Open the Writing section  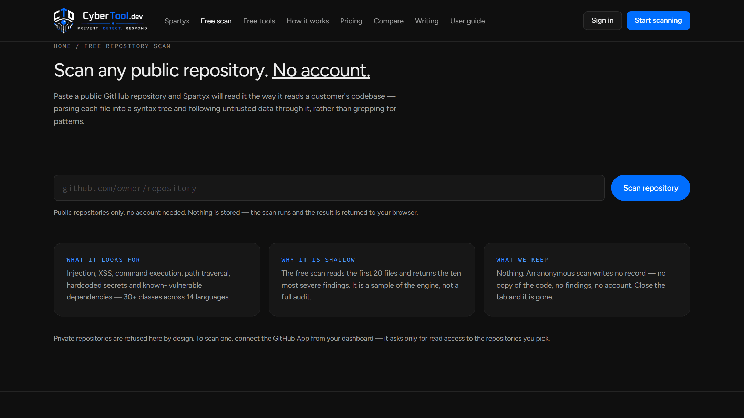point(426,21)
